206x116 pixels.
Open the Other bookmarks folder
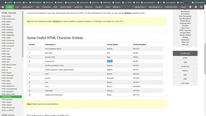pyautogui.click(x=198, y=3)
